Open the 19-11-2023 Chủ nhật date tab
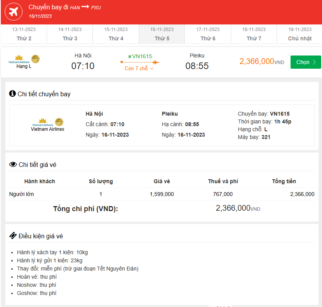322x307 pixels. point(299,34)
